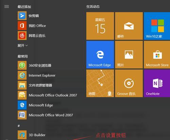
Task: Open 网易云音乐 music app
Action: (32, 36)
